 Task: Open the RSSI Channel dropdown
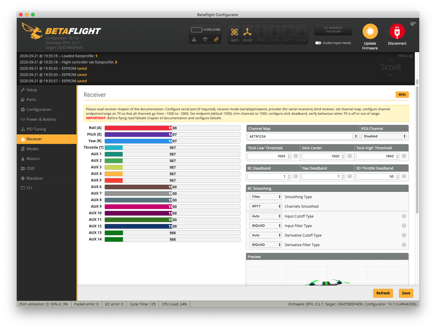pos(384,136)
